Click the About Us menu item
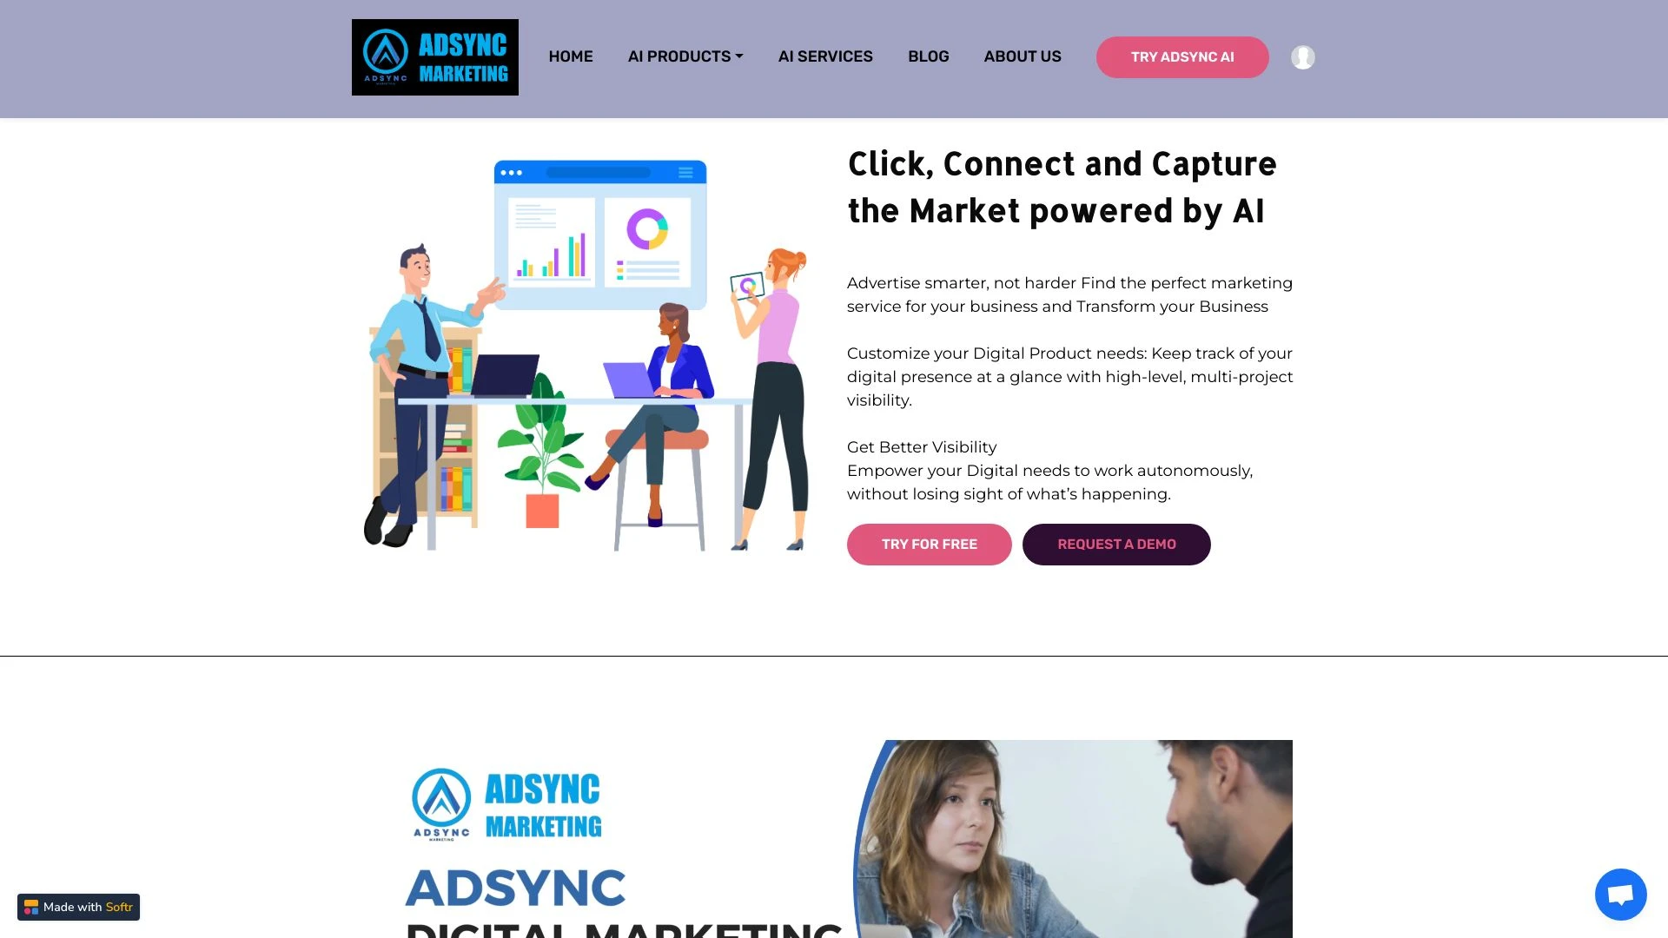The height and width of the screenshot is (938, 1668). click(1022, 56)
